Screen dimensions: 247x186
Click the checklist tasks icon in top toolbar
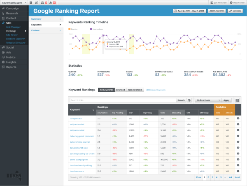click(x=37, y=3)
